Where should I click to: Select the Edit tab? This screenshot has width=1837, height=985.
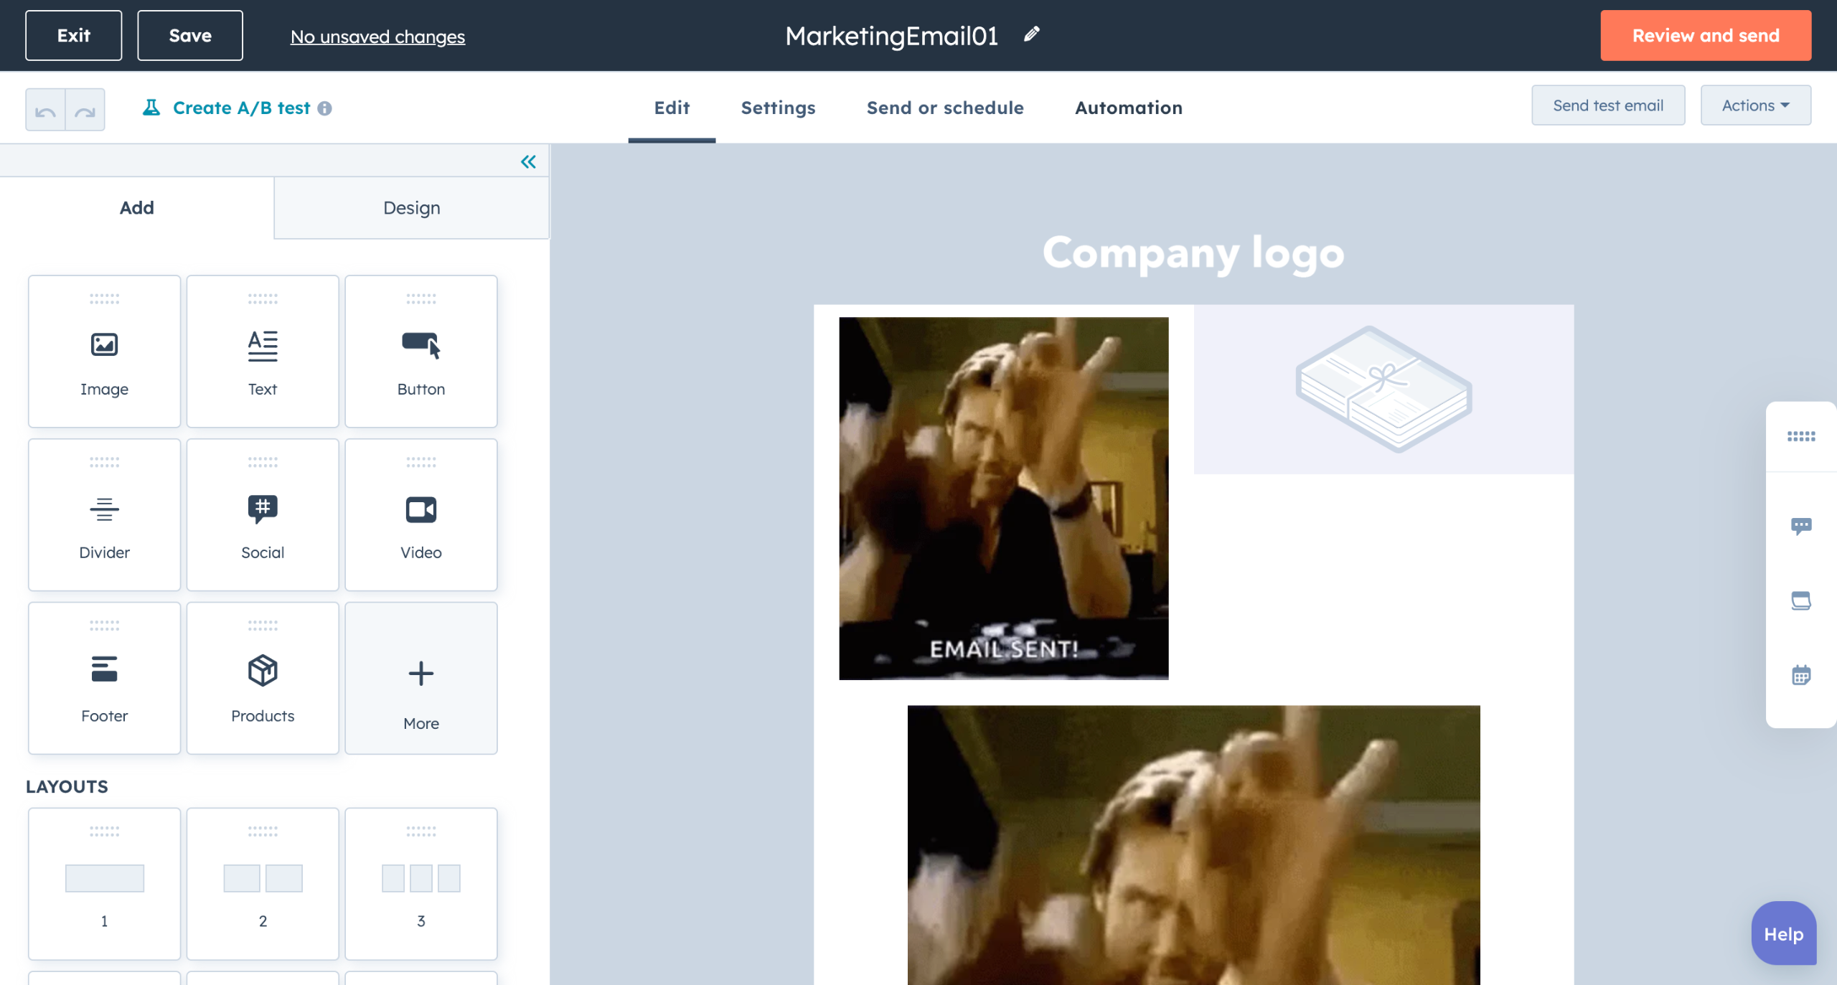672,108
